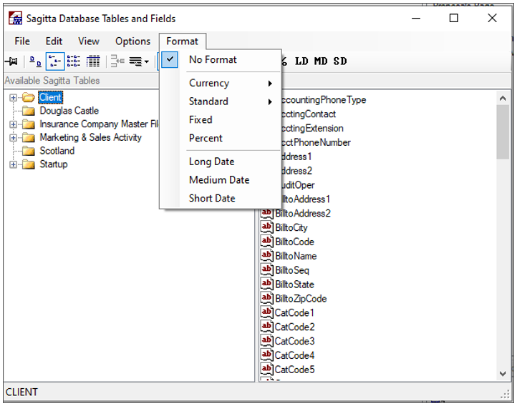Select the CatCode4 field
The image size is (517, 406).
coord(295,355)
